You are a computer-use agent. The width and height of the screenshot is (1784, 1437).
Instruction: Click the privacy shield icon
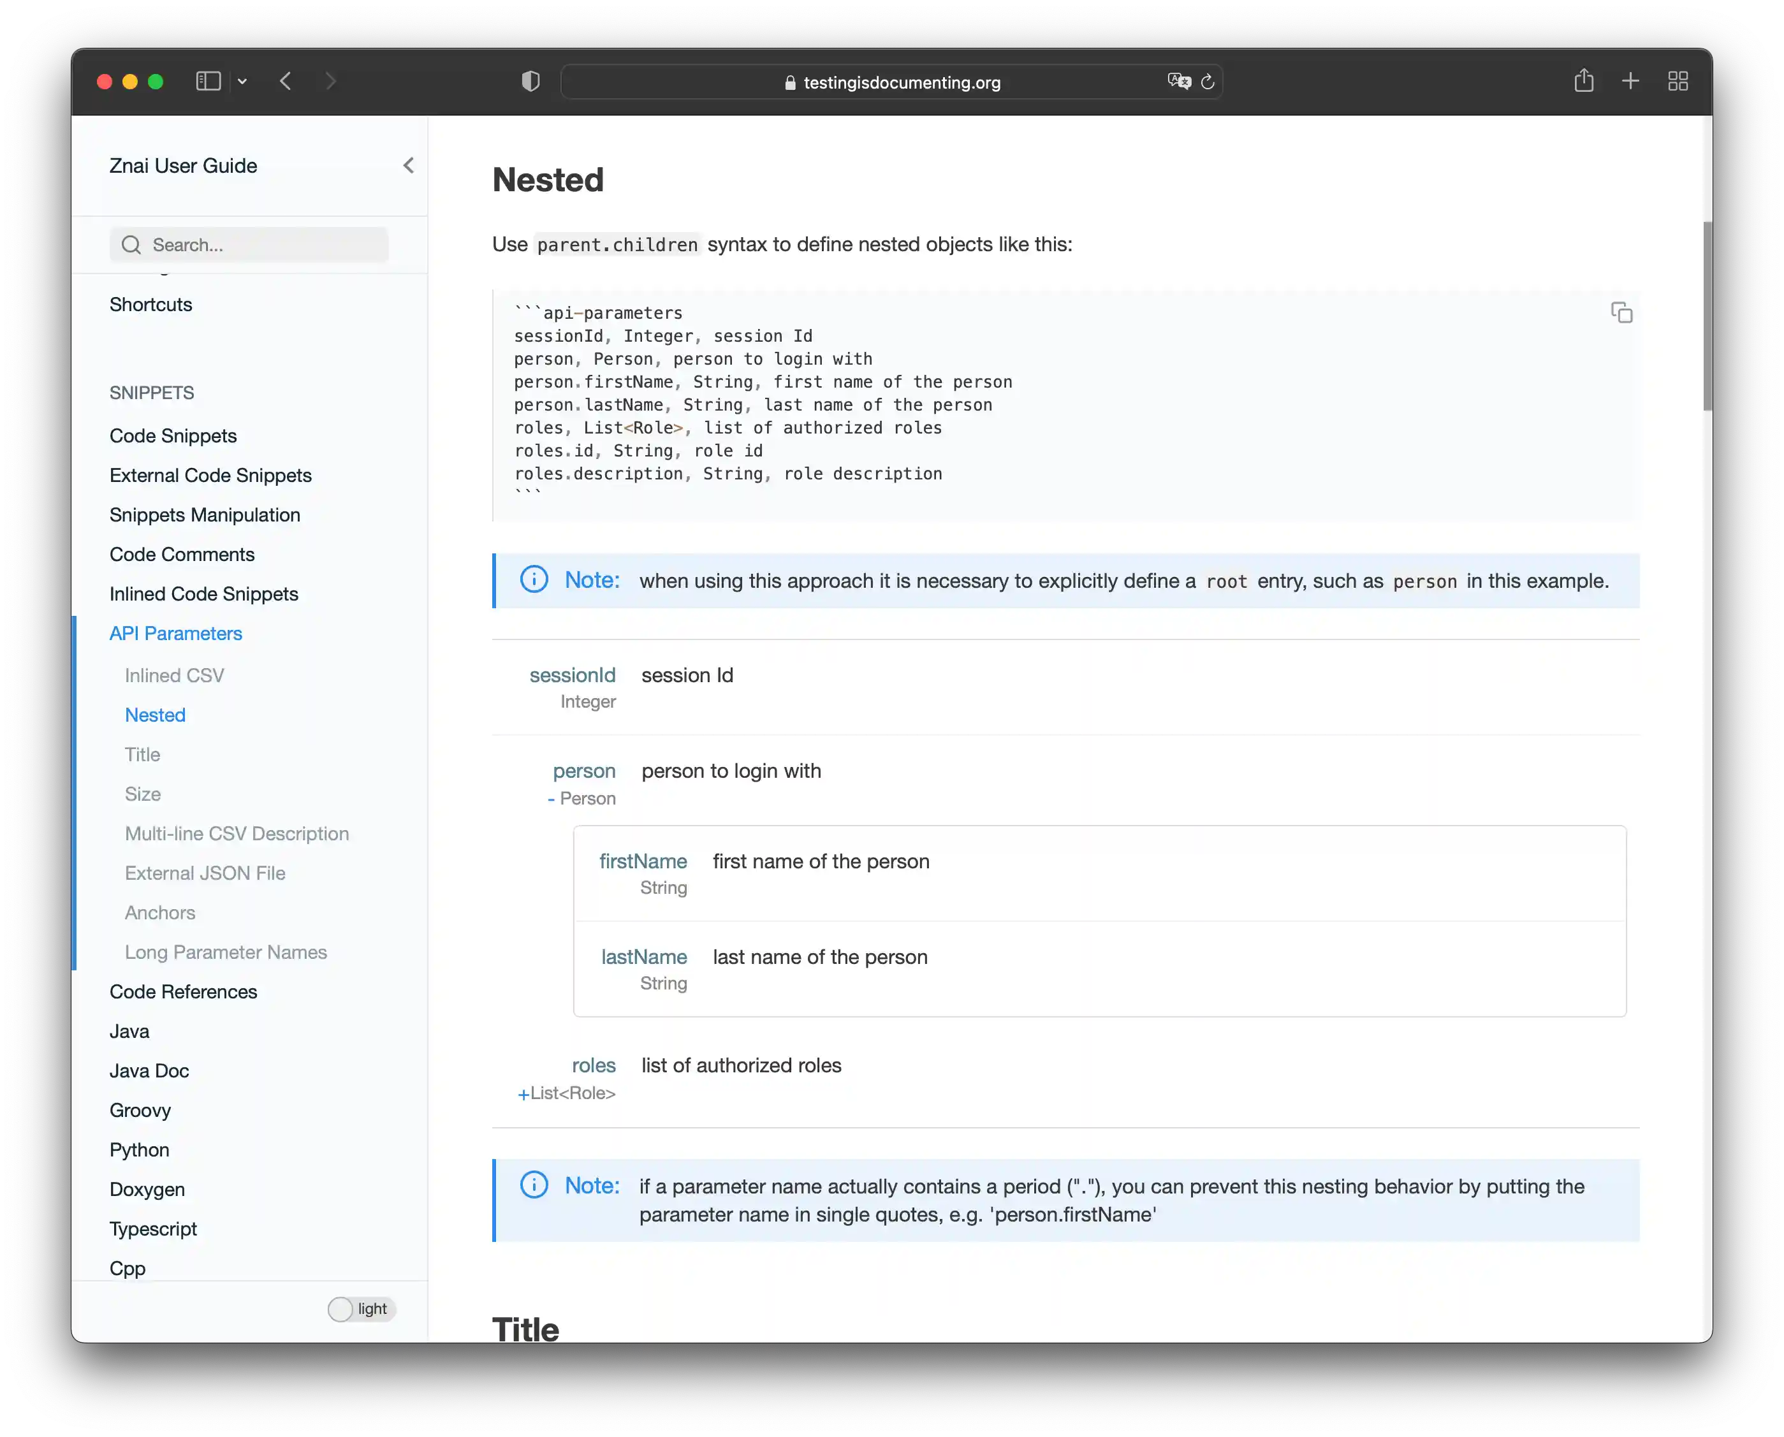pos(530,80)
